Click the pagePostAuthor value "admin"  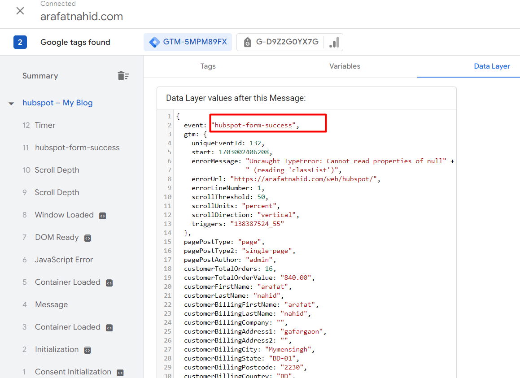click(x=259, y=260)
